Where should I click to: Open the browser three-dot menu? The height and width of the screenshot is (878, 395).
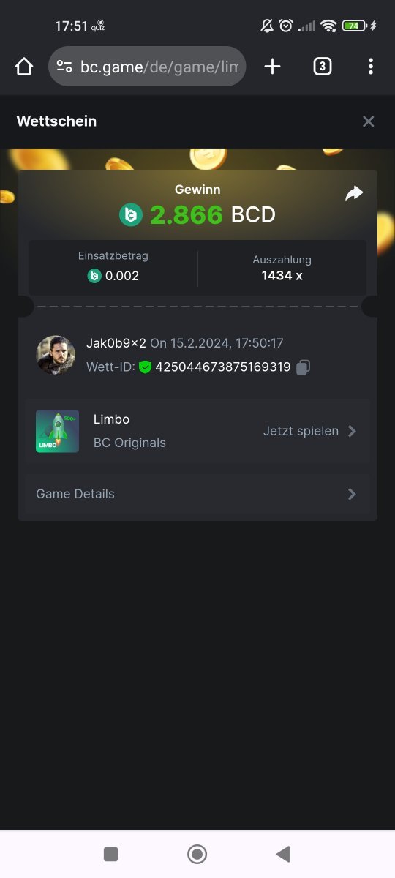coord(371,67)
